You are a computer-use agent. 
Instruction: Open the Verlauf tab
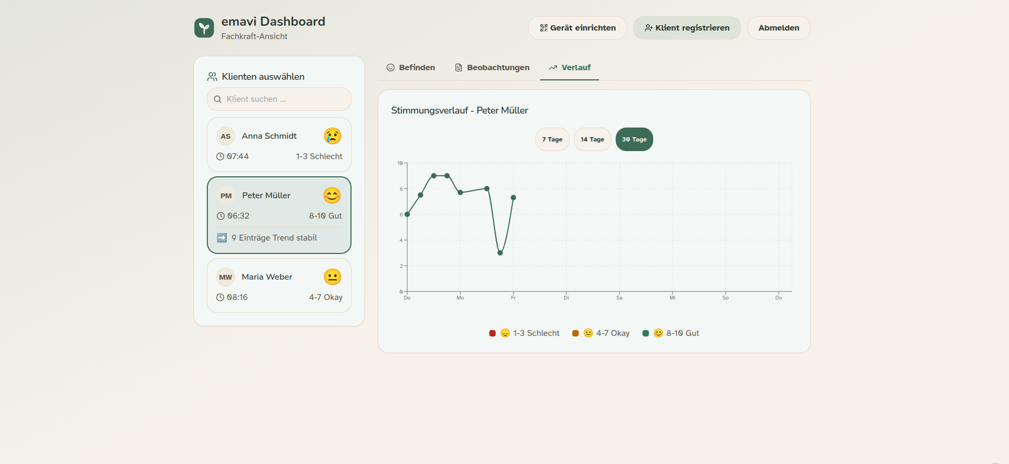tap(570, 68)
